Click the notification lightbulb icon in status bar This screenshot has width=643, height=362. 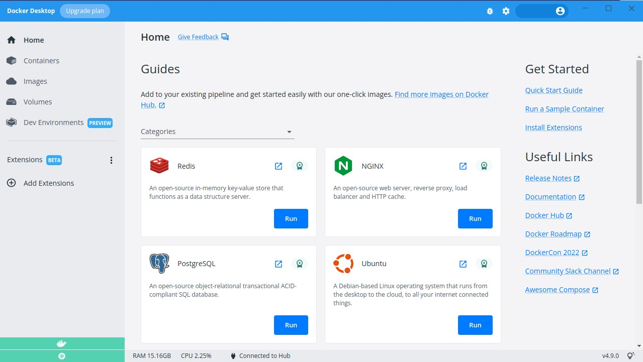(x=630, y=356)
